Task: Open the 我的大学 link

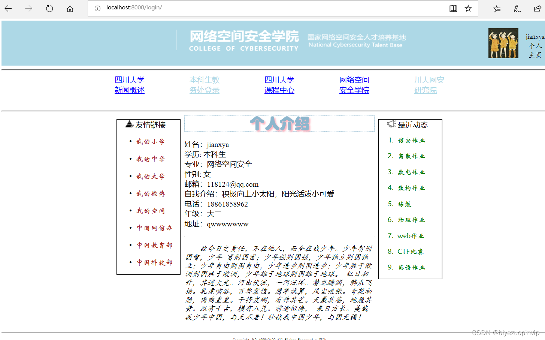Action: click(151, 176)
